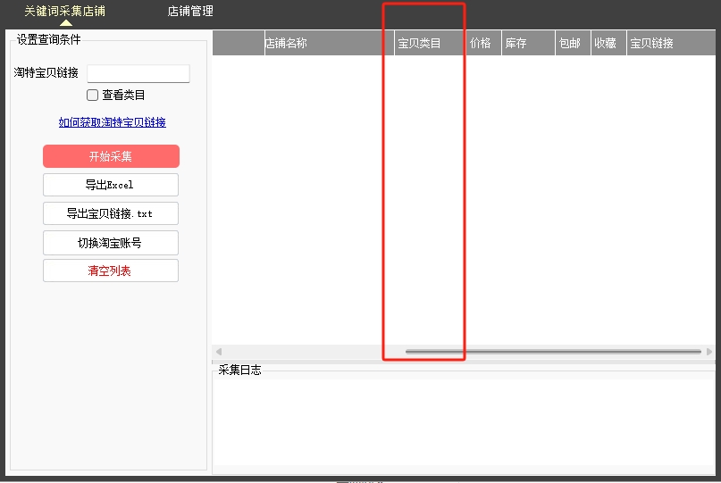Sort by the 店铺名称 column header
The width and height of the screenshot is (721, 483).
click(330, 43)
